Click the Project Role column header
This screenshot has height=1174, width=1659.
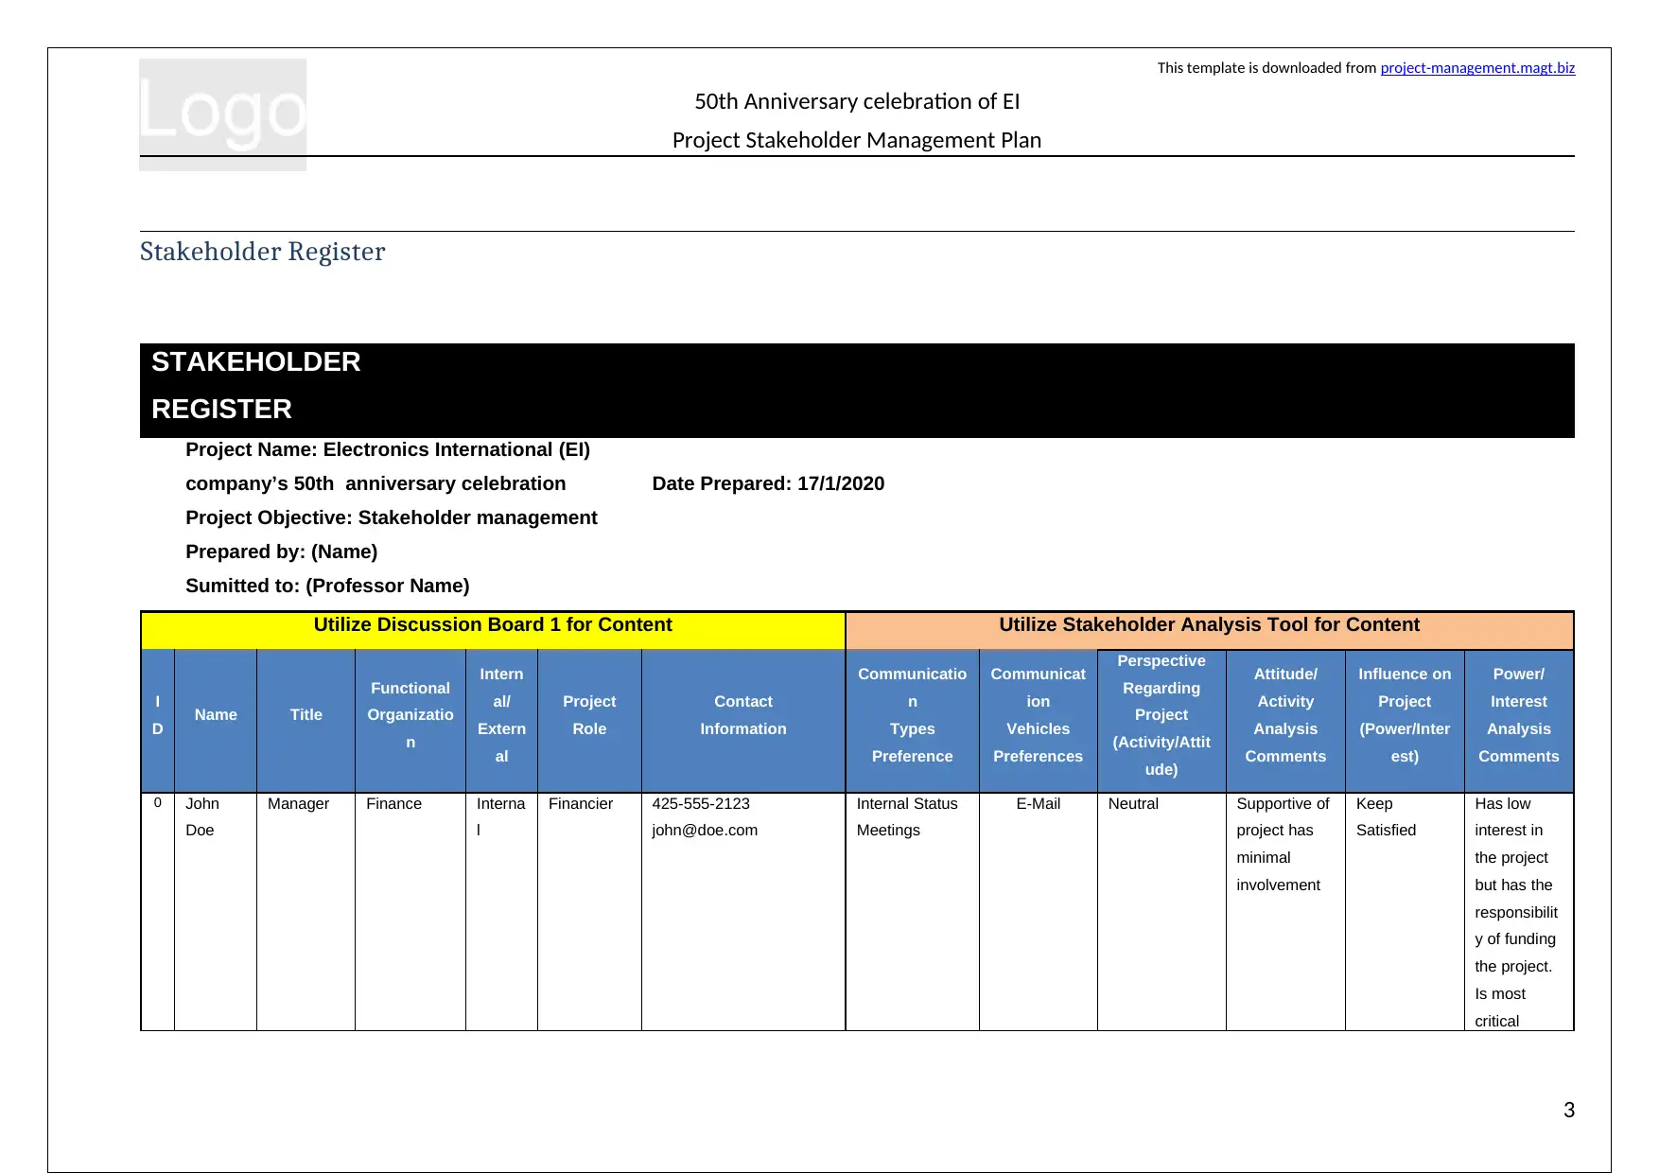(x=589, y=721)
